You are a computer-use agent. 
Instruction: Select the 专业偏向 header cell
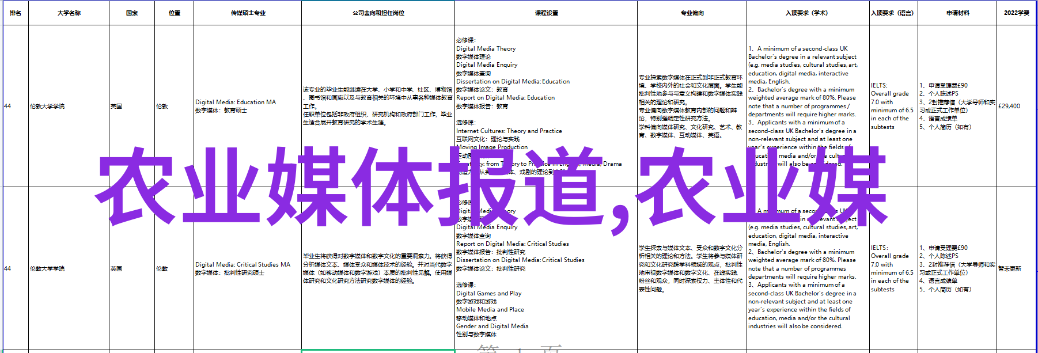click(692, 13)
